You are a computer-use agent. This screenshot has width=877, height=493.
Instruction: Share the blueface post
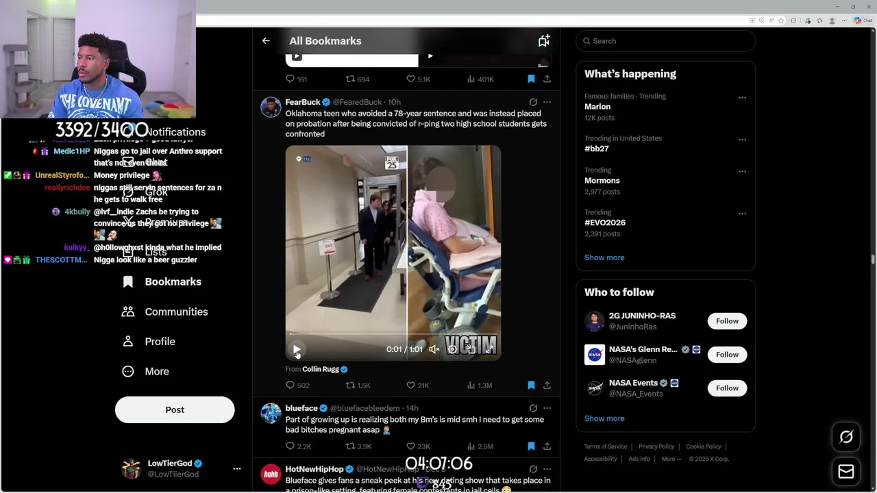547,446
